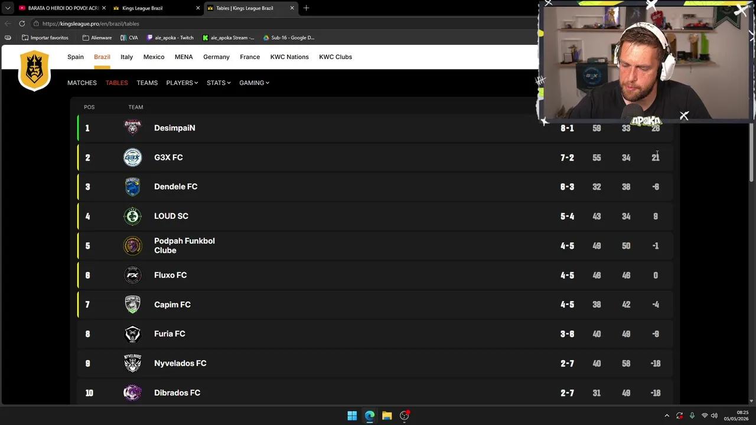Viewport: 756px width, 425px height.
Task: Open the Podpah Funkbol Clube crest
Action: 132,246
